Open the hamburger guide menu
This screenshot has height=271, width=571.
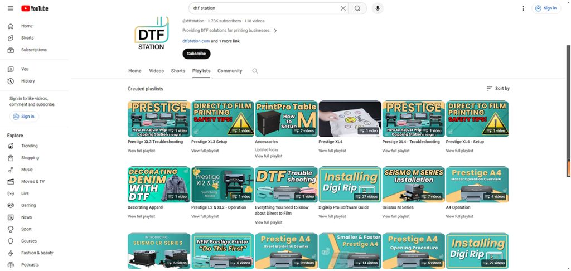pos(11,8)
